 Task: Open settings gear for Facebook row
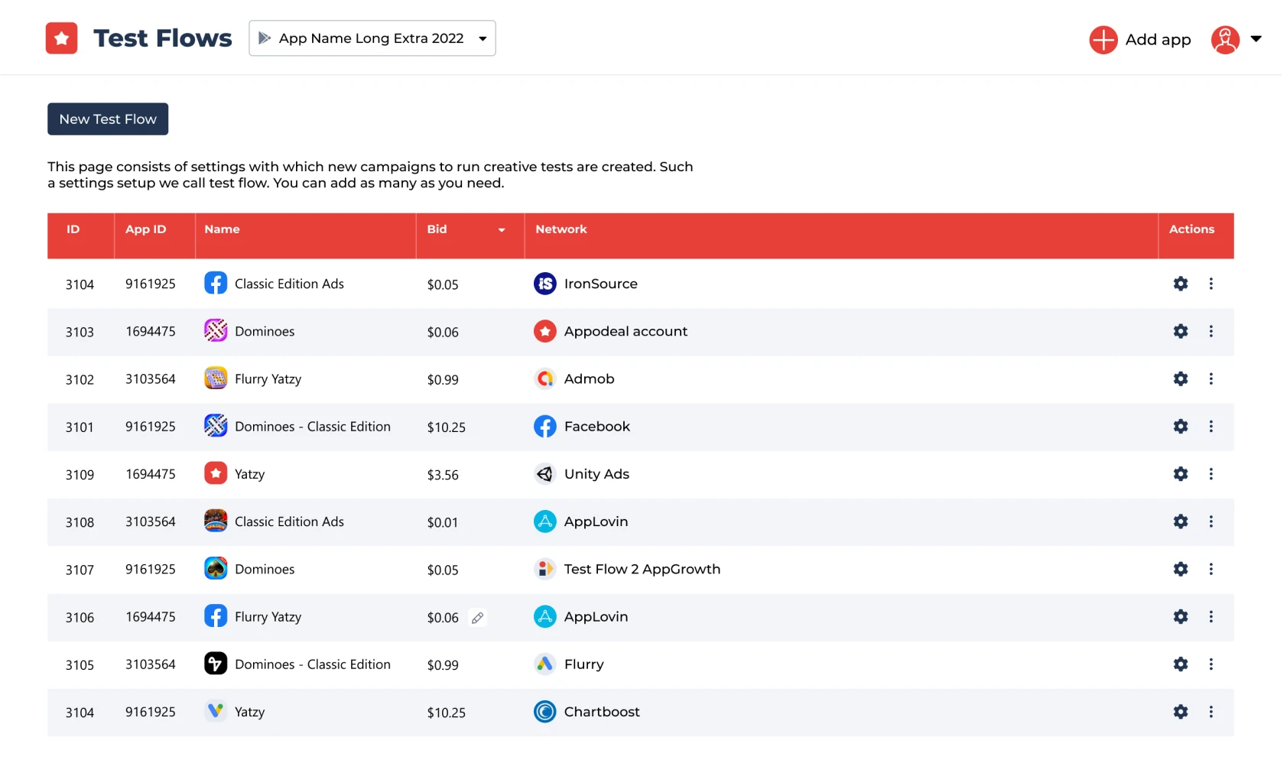tap(1181, 426)
